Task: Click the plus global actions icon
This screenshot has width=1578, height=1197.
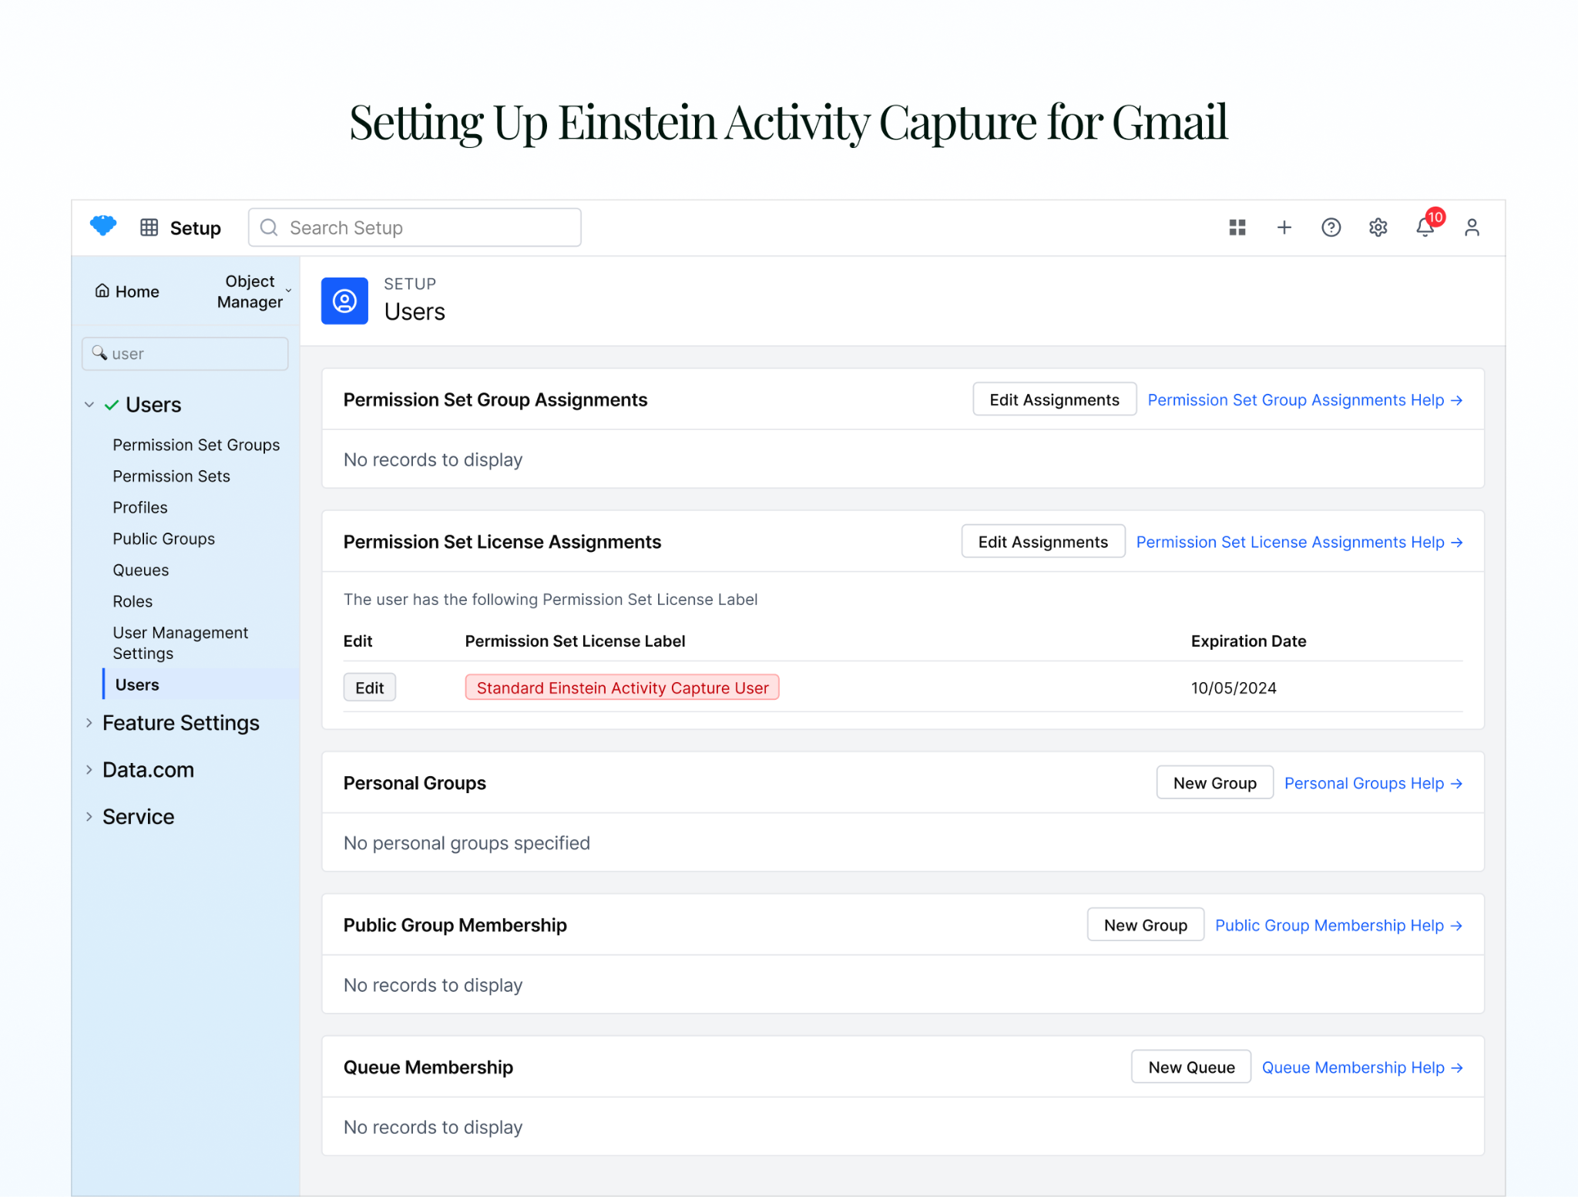Action: point(1284,227)
